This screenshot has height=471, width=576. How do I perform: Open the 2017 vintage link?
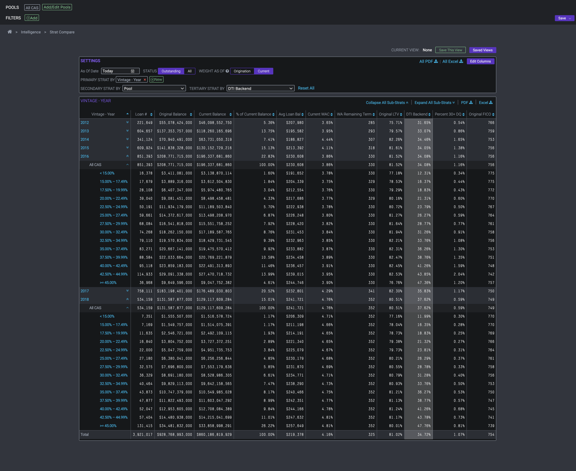(85, 291)
